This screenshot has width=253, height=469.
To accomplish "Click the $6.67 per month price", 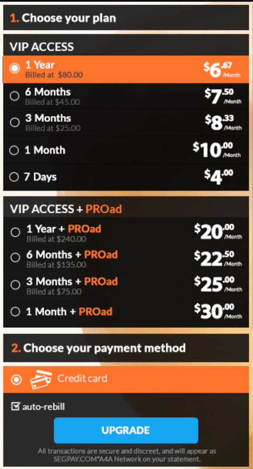I will [222, 70].
